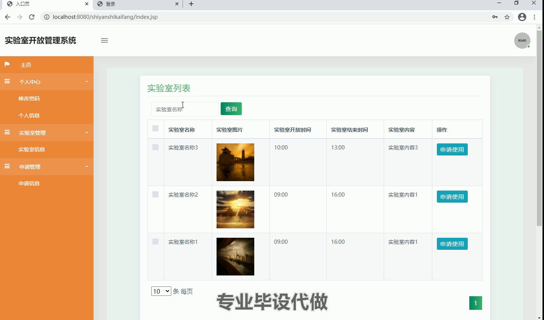Open the Chrome profile account icon

pyautogui.click(x=522, y=17)
